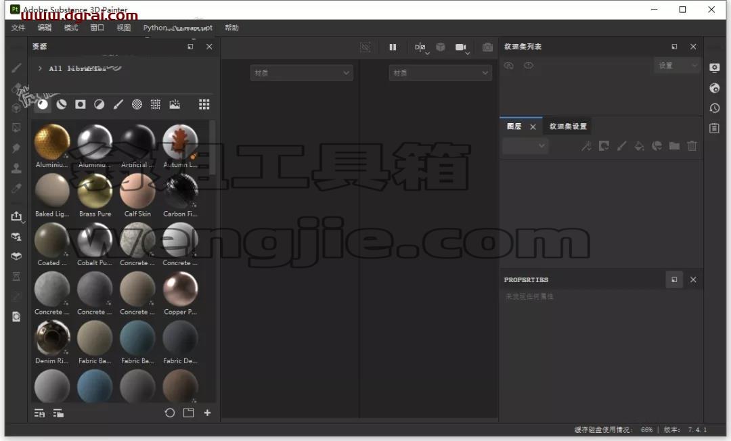Toggle texture set visibility eye icon

(x=528, y=66)
